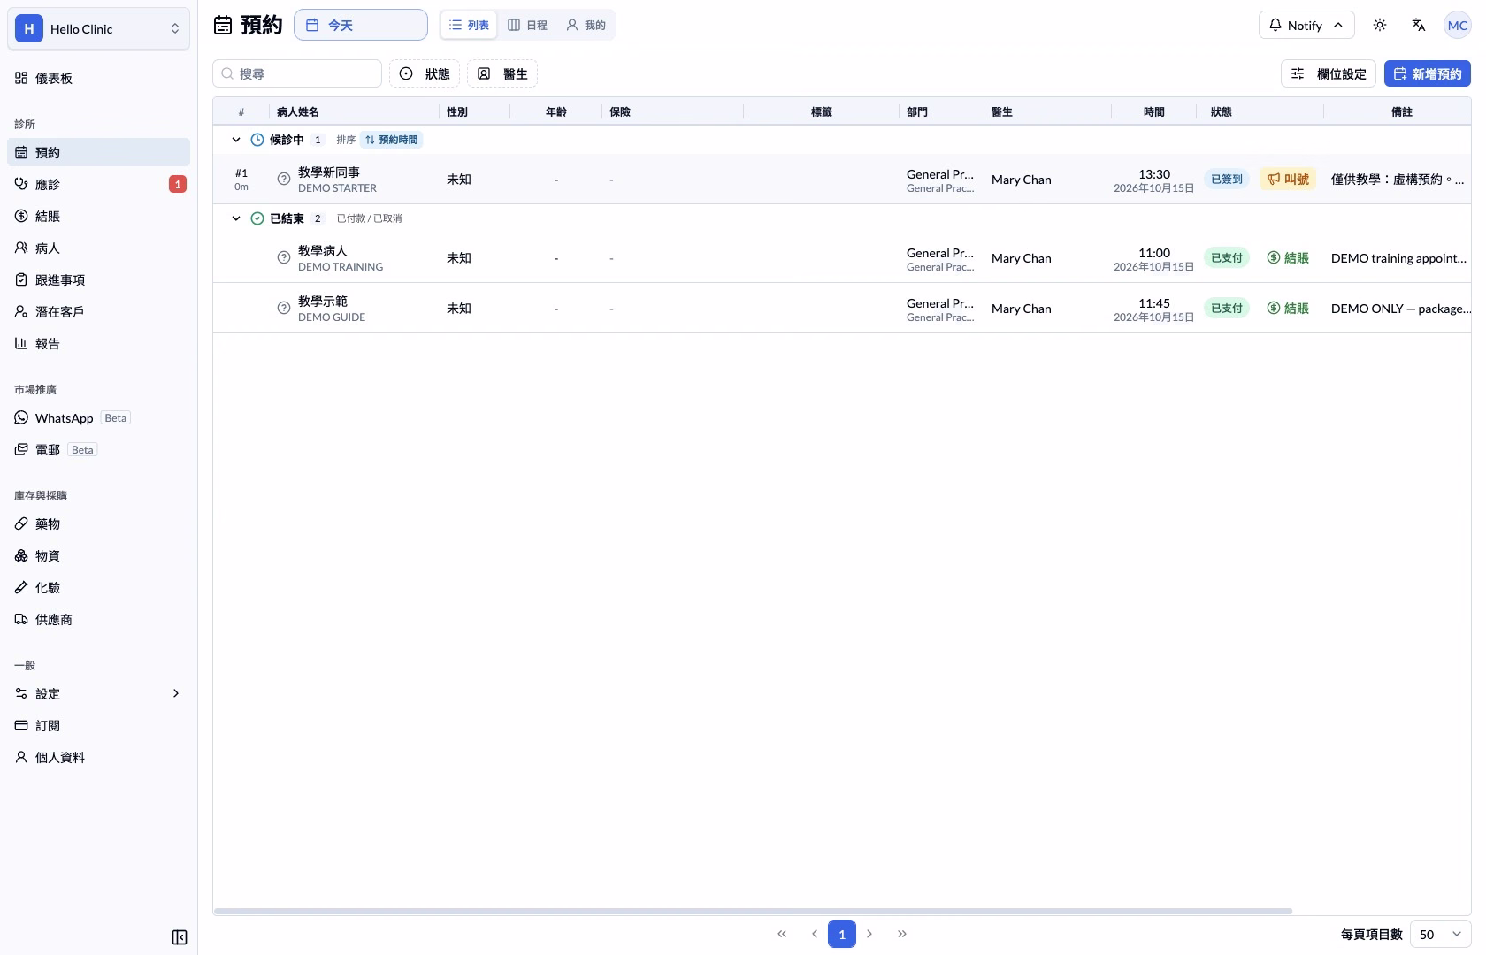This screenshot has width=1486, height=955.
Task: Open the Hello Clinic switcher dropdown
Action: [98, 28]
